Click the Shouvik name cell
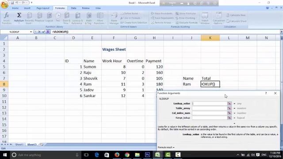This screenshot has width=283, height=159. pos(92,79)
